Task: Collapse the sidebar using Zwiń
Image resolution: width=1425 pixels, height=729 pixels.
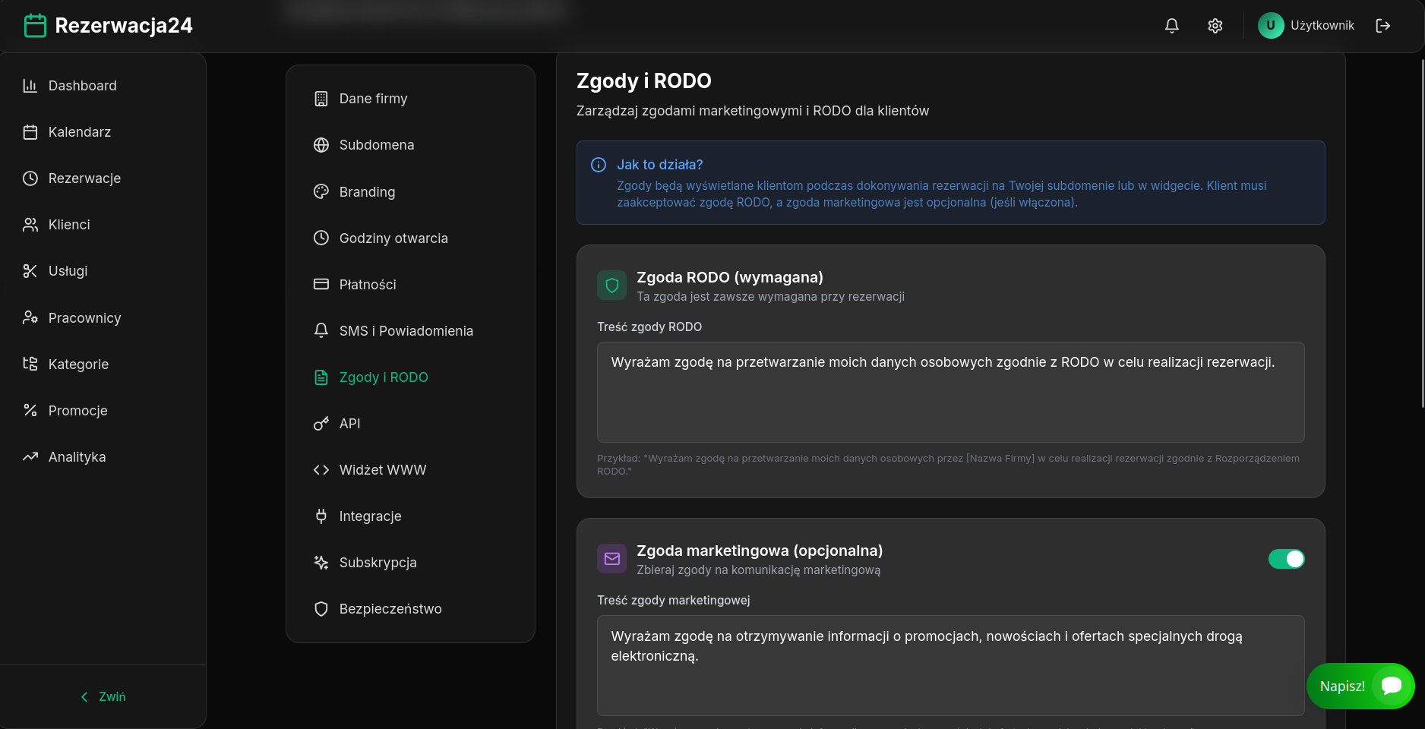Action: [x=103, y=696]
